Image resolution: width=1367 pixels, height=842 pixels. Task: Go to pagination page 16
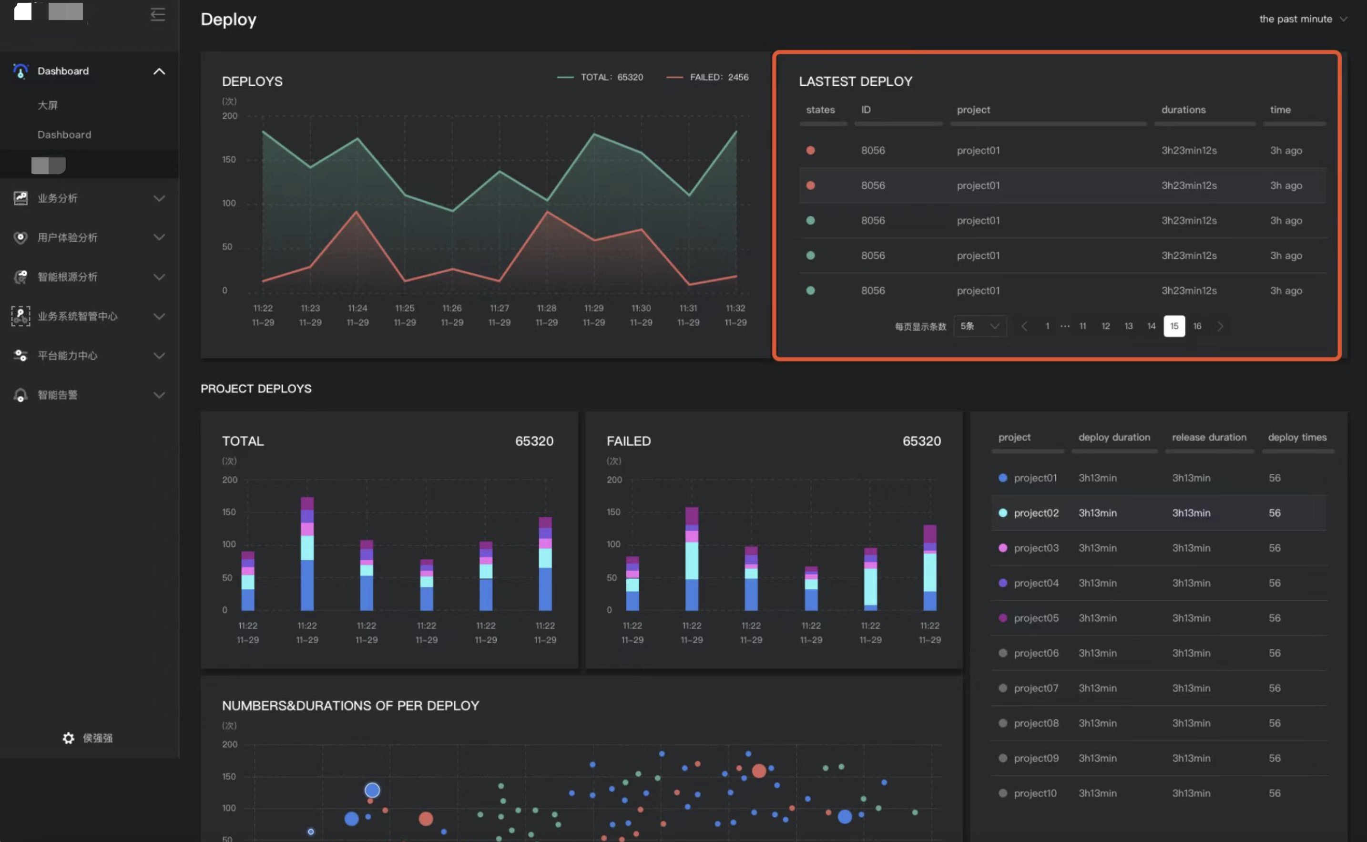[x=1197, y=326]
